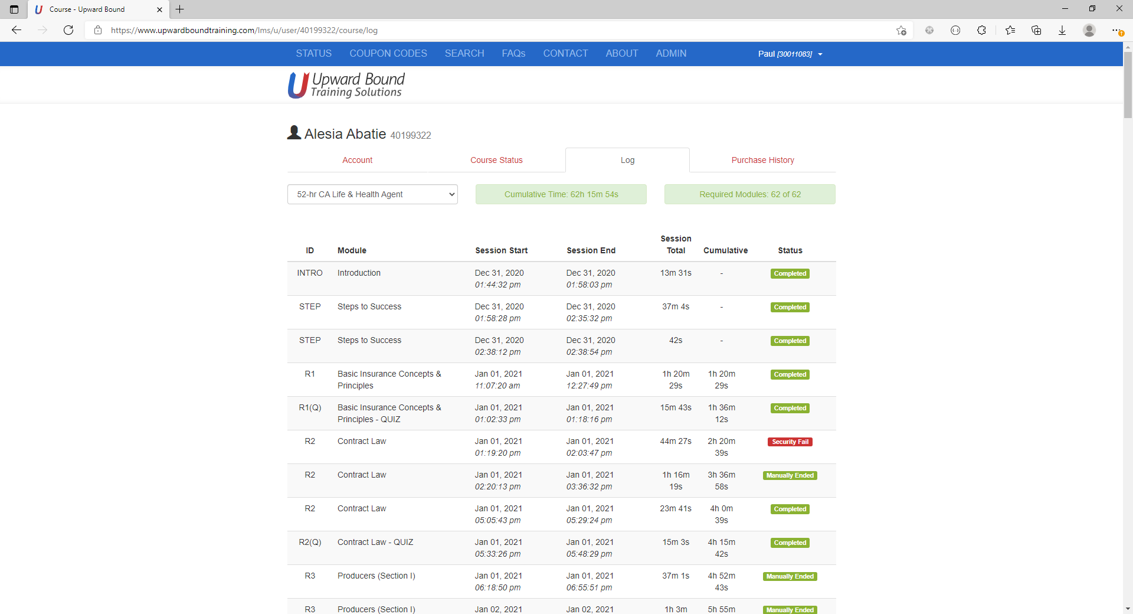Switch to the Account tab
This screenshot has width=1133, height=614.
click(358, 160)
